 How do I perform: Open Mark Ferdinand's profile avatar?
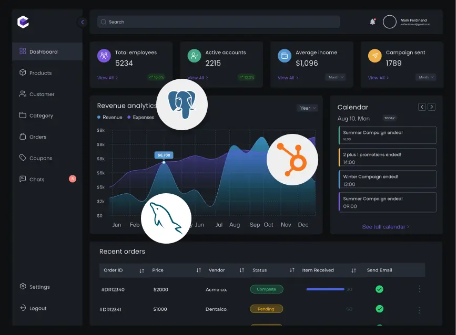(x=389, y=22)
